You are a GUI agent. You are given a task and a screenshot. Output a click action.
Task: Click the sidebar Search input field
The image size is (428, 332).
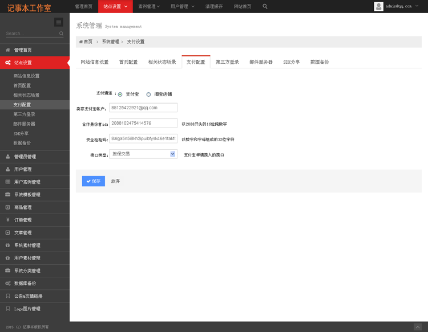(32, 34)
